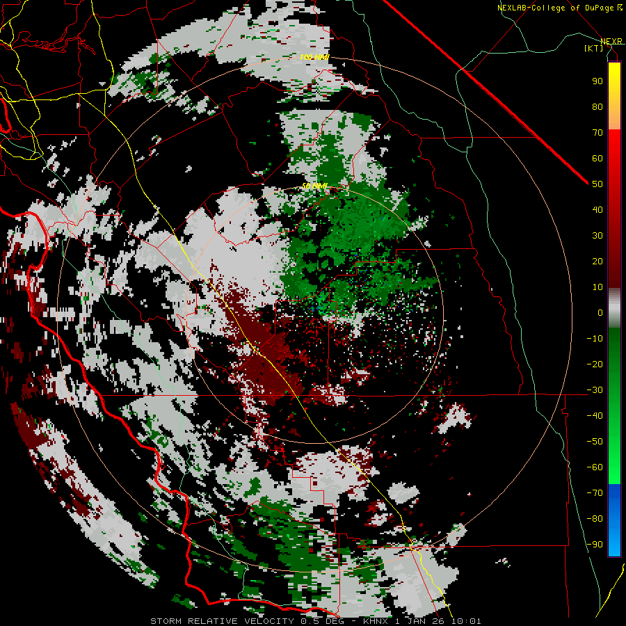The image size is (626, 626).
Task: Click the 60 value on velocity scale
Action: tap(597, 158)
